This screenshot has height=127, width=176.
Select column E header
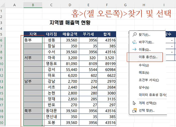(88, 5)
